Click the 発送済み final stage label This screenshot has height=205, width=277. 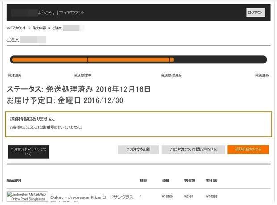click(x=262, y=75)
